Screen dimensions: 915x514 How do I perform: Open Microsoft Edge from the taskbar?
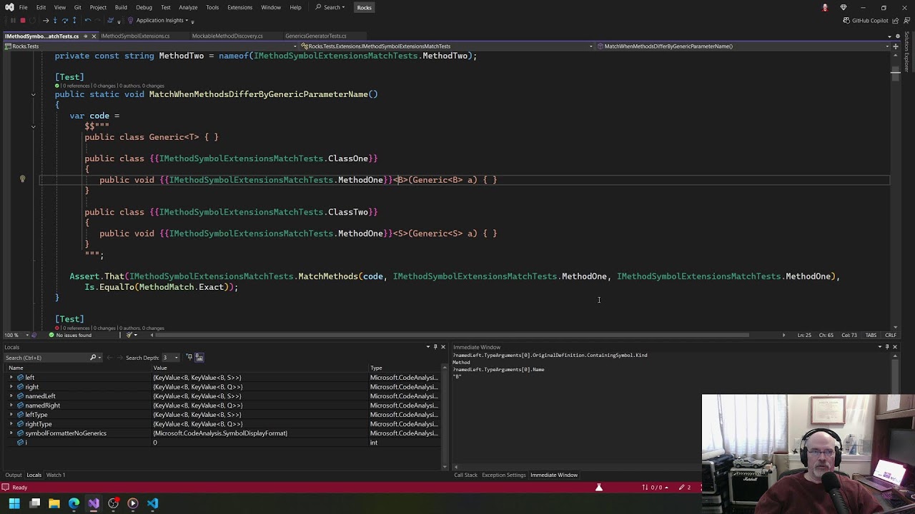click(74, 503)
